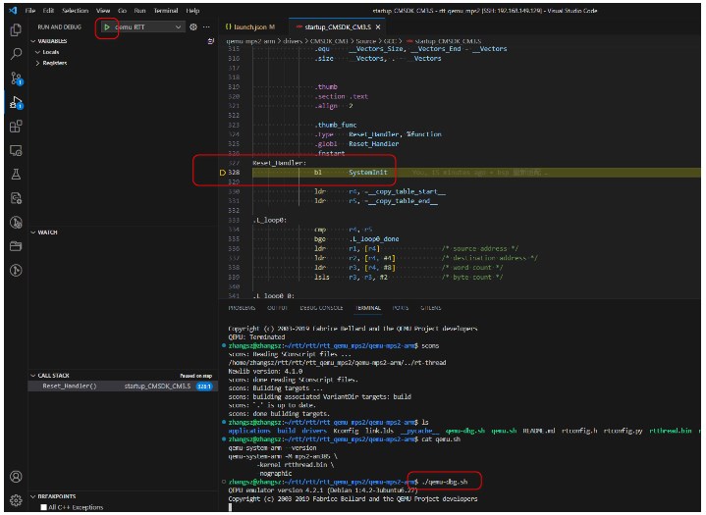
Task: Open the Testing flask view
Action: pyautogui.click(x=15, y=175)
